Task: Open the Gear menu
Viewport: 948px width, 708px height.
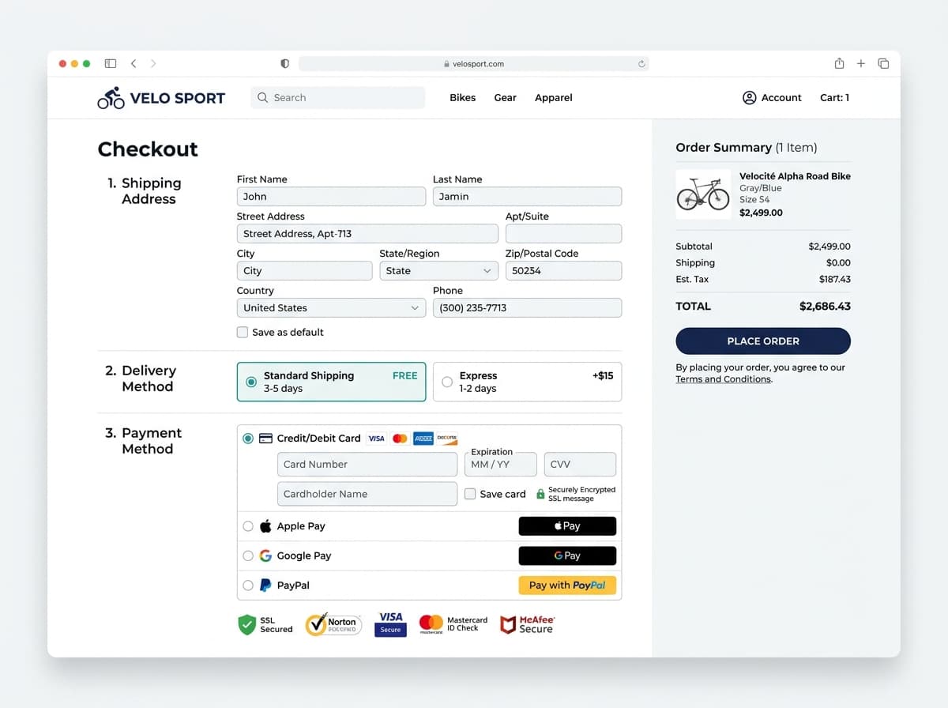Action: [x=506, y=98]
